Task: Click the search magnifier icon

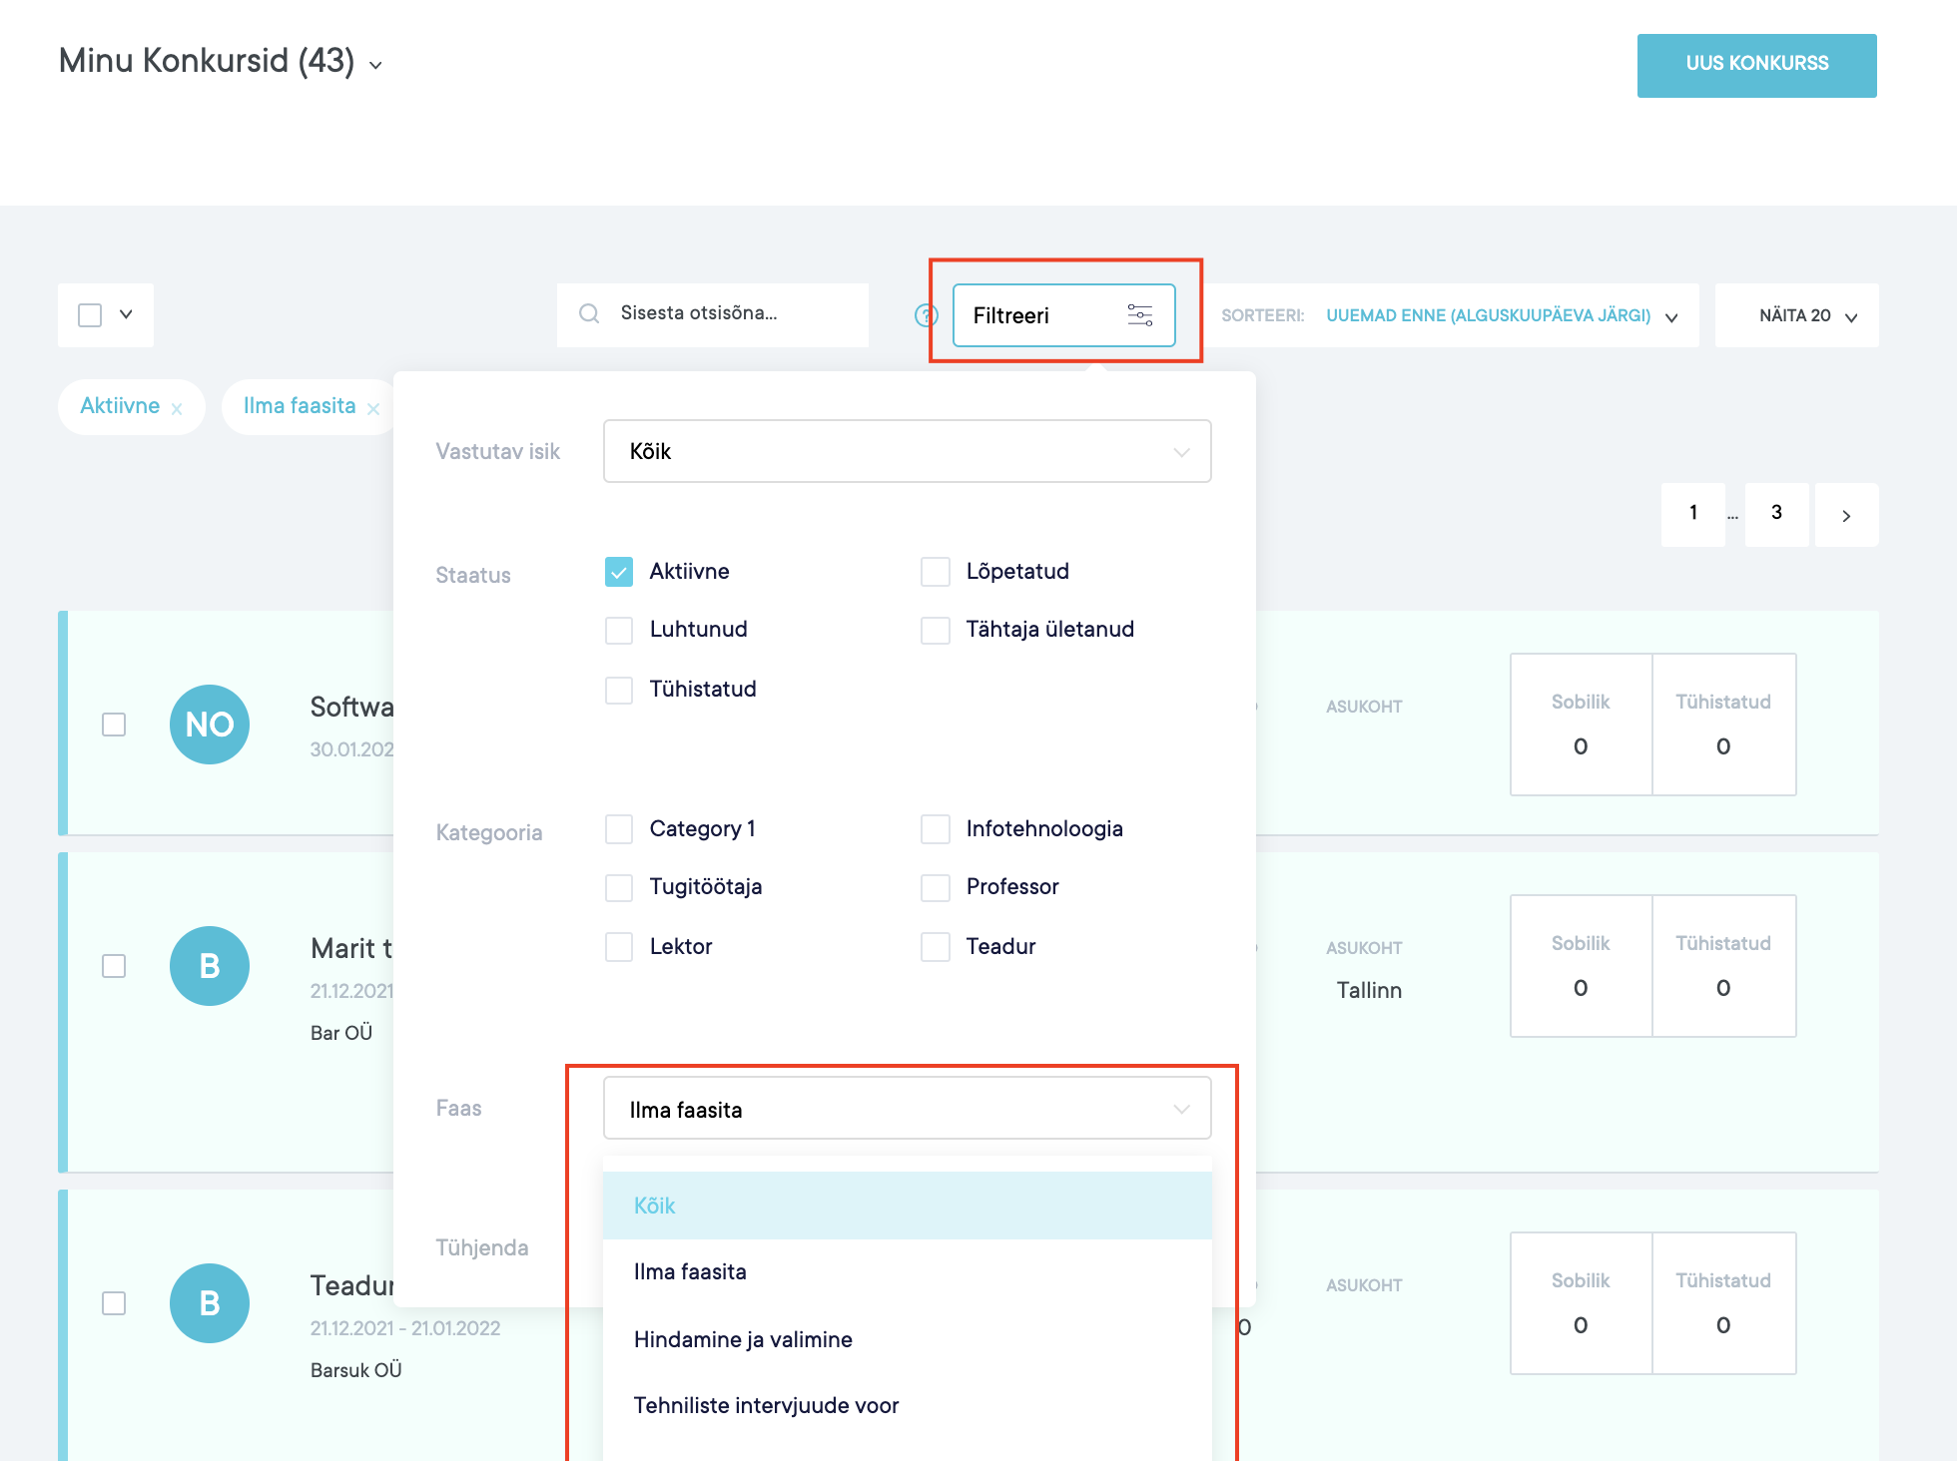Action: [589, 313]
